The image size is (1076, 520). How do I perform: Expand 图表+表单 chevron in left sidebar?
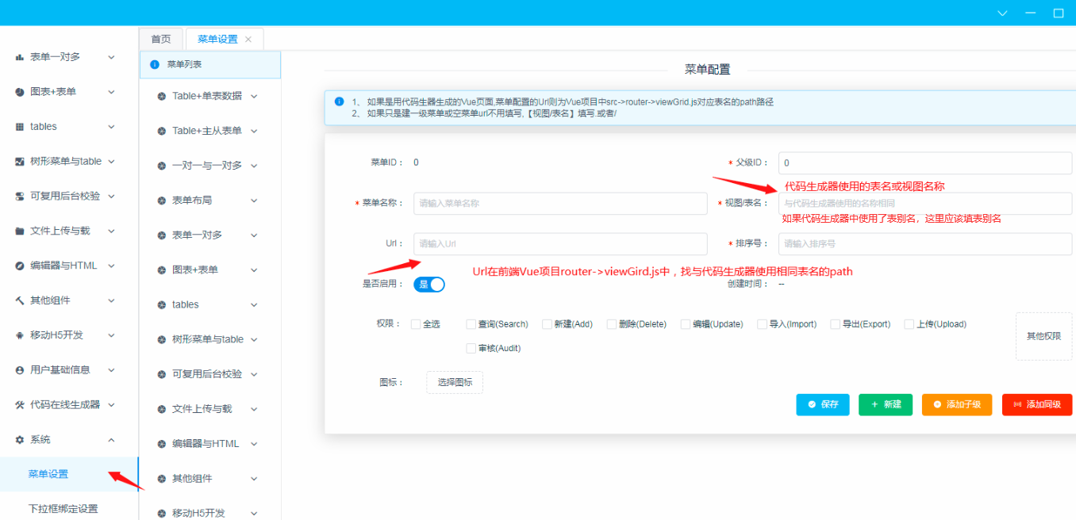(x=111, y=92)
